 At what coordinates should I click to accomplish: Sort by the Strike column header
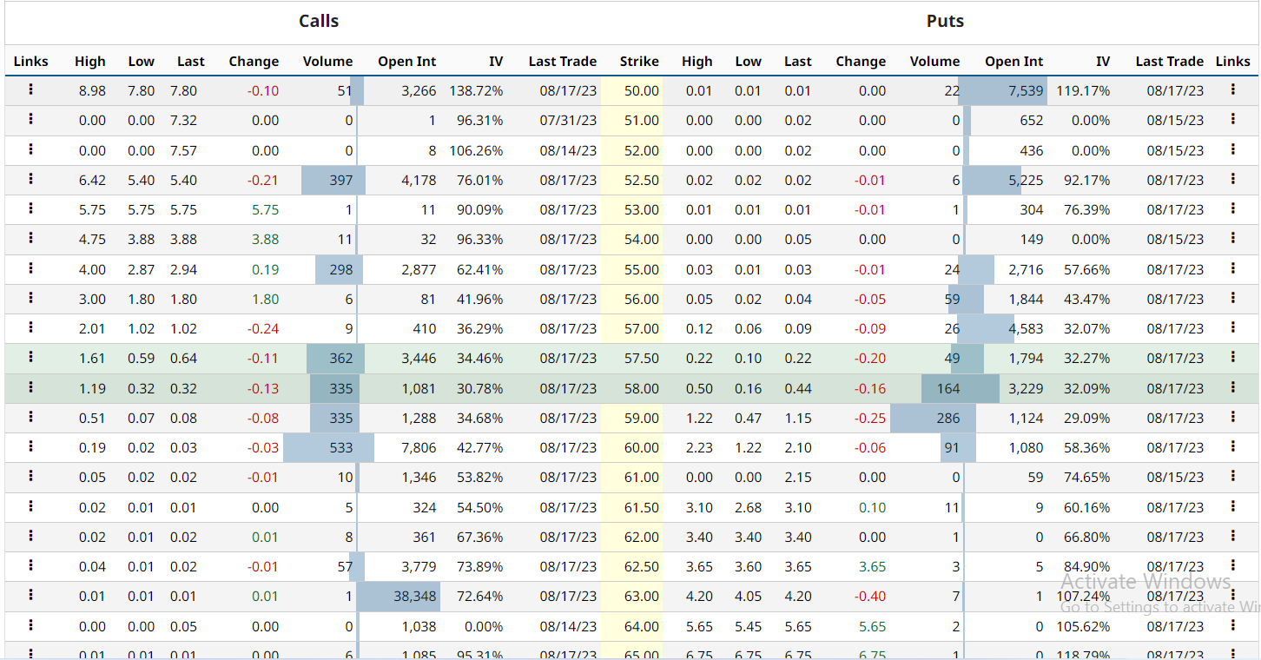(639, 62)
